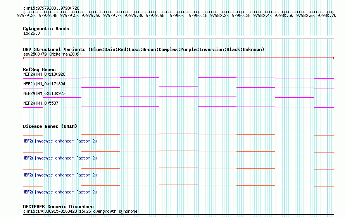Click the 97980.3k ruler tick label
This screenshot has height=217, width=345.
click(241, 15)
